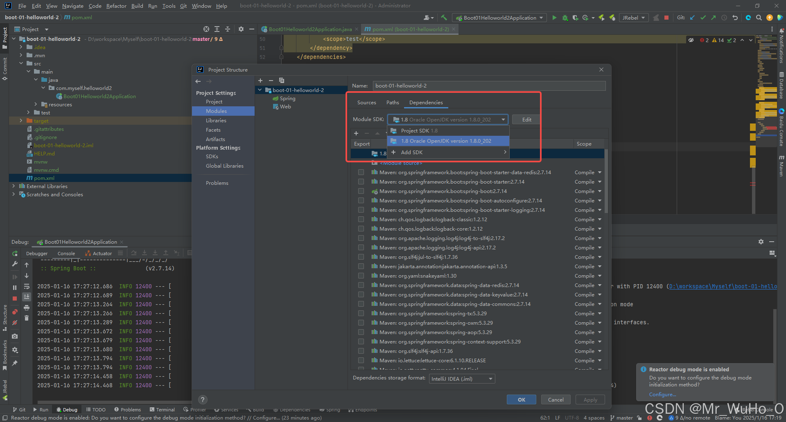Viewport: 786px width, 422px height.
Task: Check Export box for logback-classic:1.2.12
Action: tap(361, 219)
